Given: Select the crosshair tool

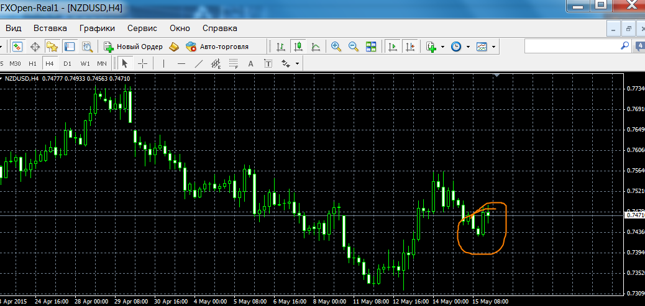Looking at the screenshot, I should [142, 64].
